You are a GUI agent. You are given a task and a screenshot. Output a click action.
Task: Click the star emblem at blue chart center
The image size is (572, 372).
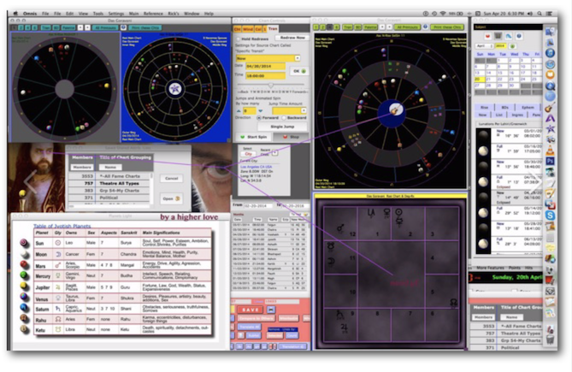pos(174,88)
